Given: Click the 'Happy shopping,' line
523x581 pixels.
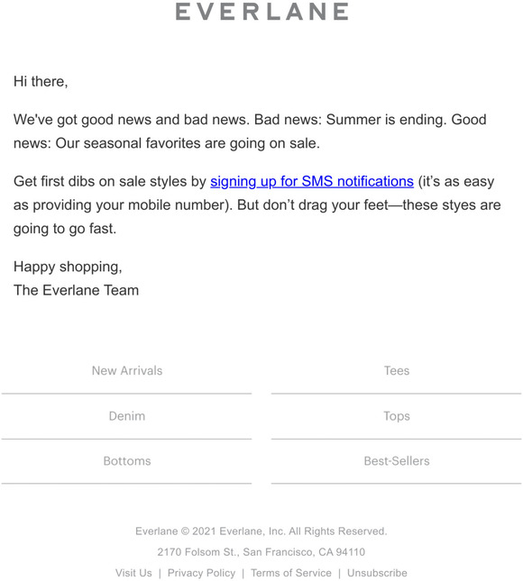Looking at the screenshot, I should [68, 267].
